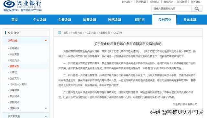This screenshot has height=118, width=207.
Task: Go to the 首页 navigation tab
Action: pyautogui.click(x=15, y=20)
